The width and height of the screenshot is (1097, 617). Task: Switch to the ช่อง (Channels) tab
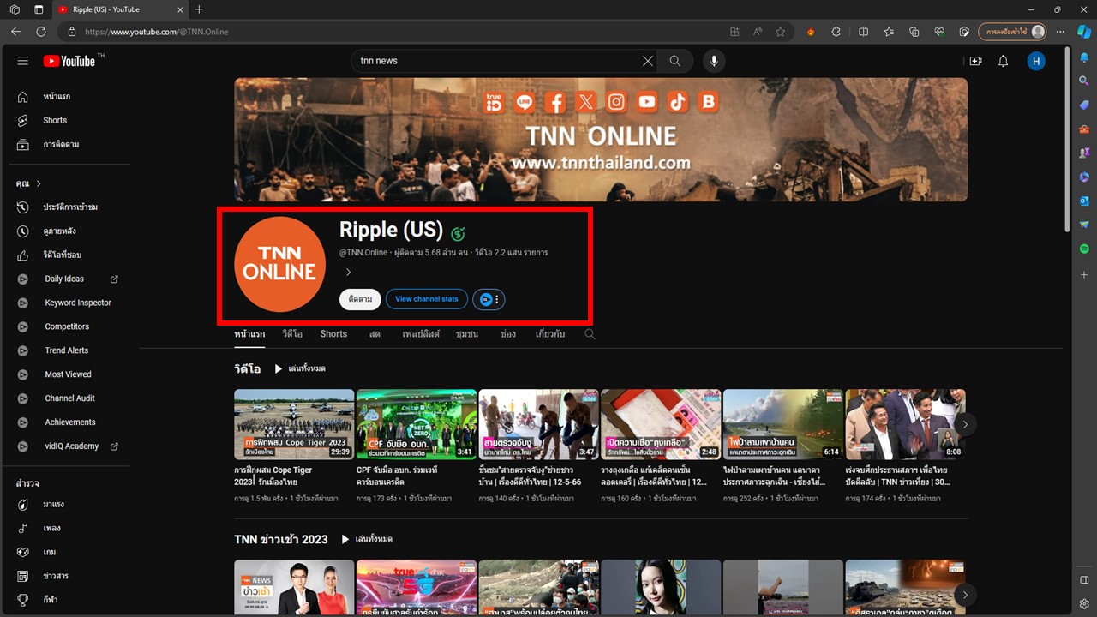(507, 334)
